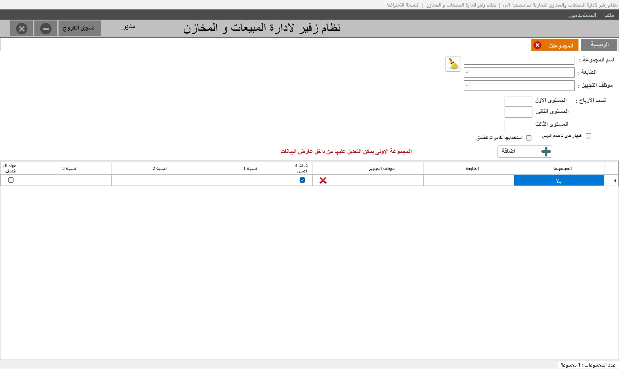
Task: Click the نسبة 3 column header
Action: pyautogui.click(x=66, y=168)
